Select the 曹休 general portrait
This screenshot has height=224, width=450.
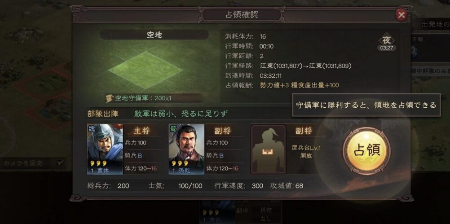point(105,149)
